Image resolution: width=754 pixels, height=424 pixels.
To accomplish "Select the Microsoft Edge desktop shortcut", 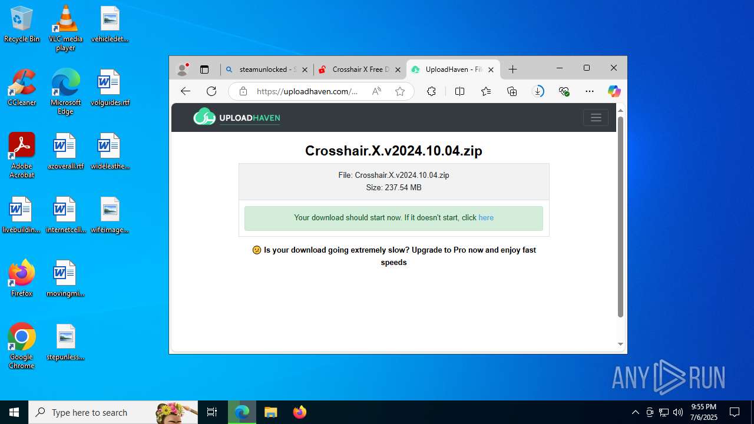I will (x=65, y=92).
